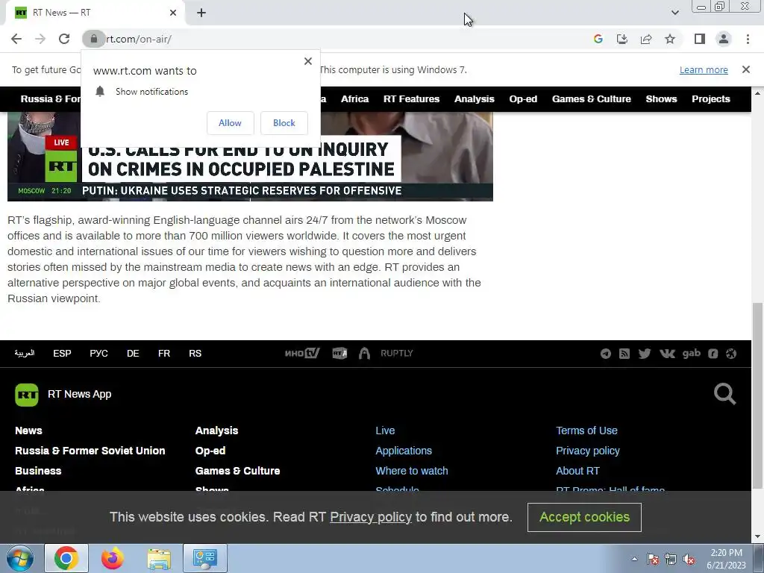This screenshot has width=764, height=573.
Task: Switch to RS language edition
Action: pyautogui.click(x=195, y=353)
